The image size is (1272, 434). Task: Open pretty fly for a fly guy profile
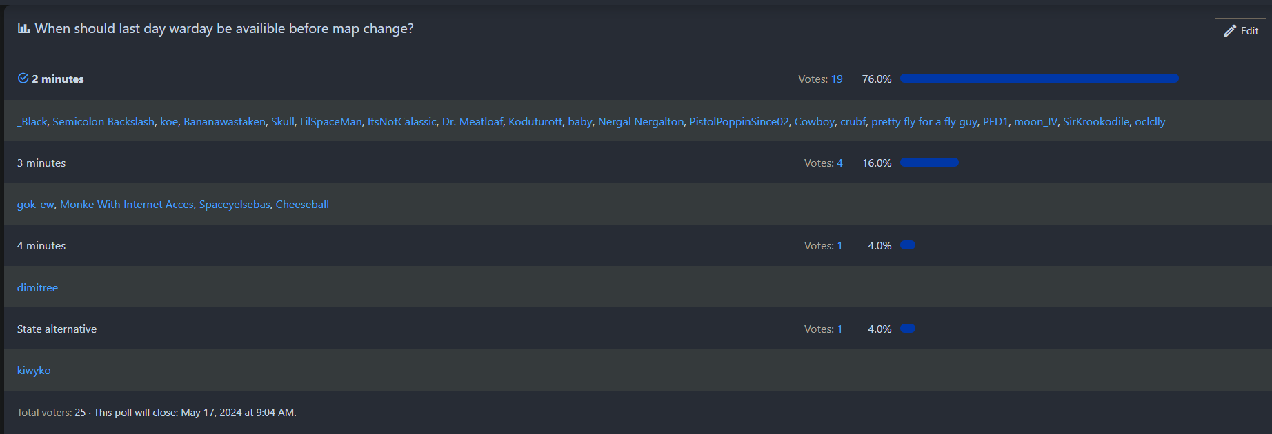pos(924,122)
